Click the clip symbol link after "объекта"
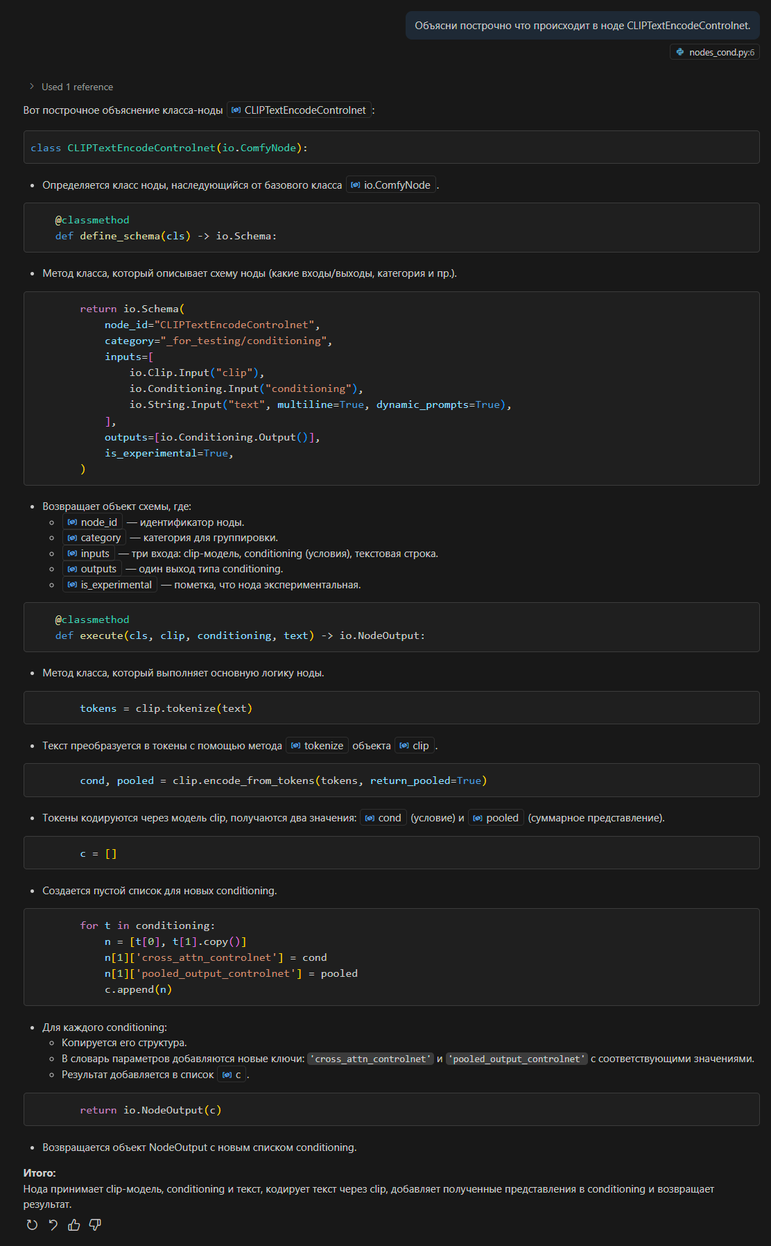The height and width of the screenshot is (1246, 771). [x=415, y=746]
